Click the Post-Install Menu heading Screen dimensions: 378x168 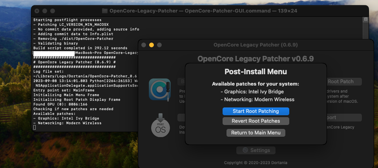coord(256,72)
